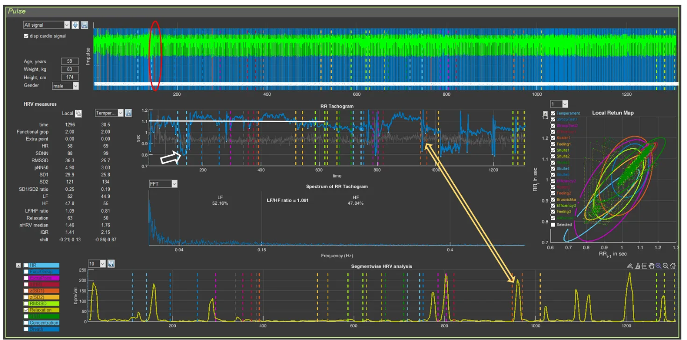Save segmentwise analysis using the save icon

click(x=111, y=264)
